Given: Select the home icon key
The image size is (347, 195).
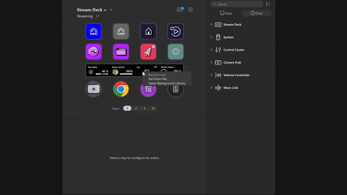Looking at the screenshot, I should coord(148,31).
